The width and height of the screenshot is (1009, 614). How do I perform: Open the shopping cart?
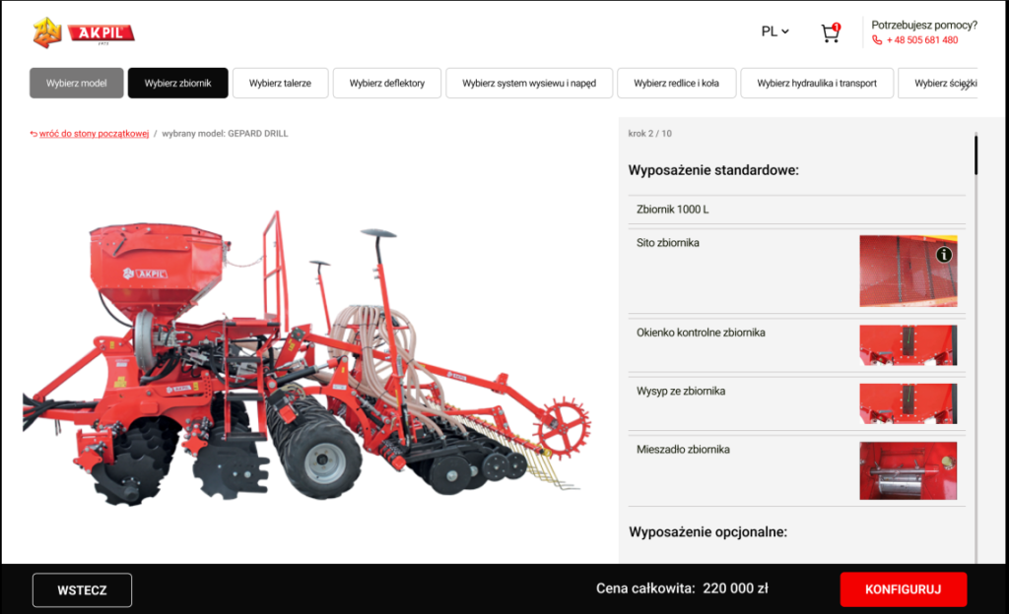point(831,33)
